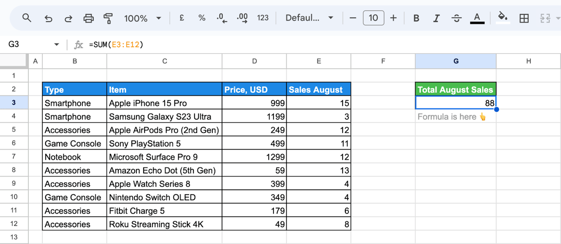
Task: Select the Apple iPhone 15 Pro cell
Action: pos(164,103)
